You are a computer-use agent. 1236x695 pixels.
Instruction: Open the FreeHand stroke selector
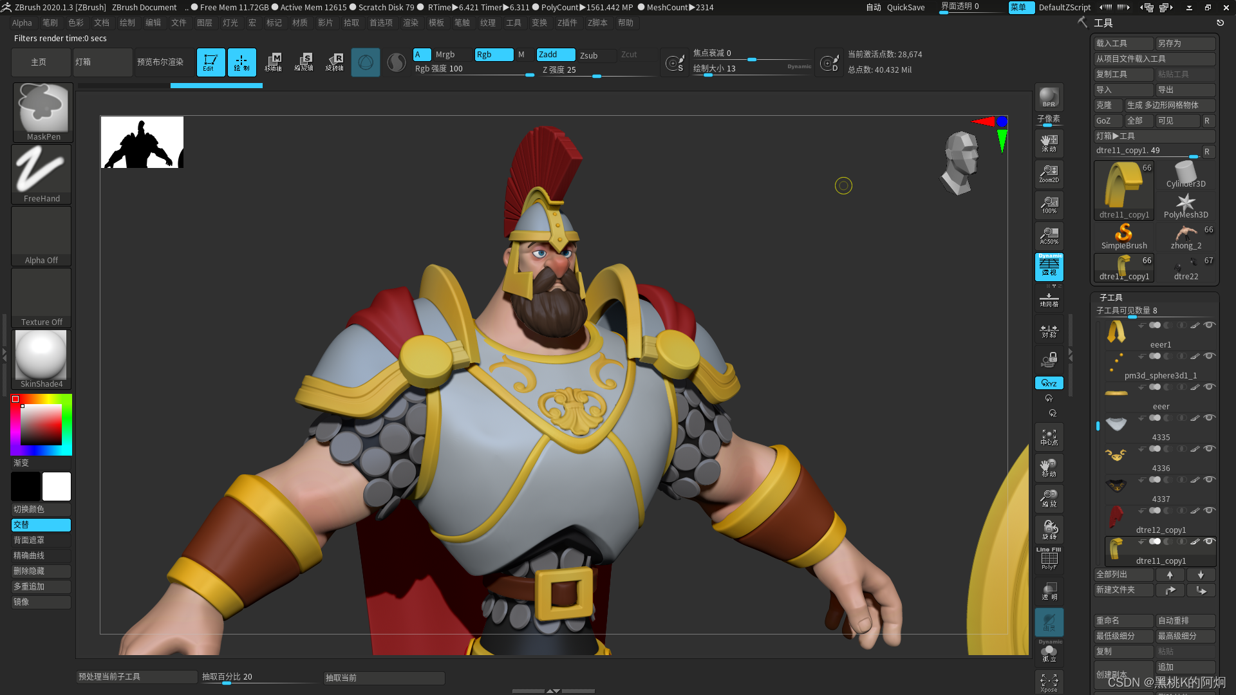(42, 174)
